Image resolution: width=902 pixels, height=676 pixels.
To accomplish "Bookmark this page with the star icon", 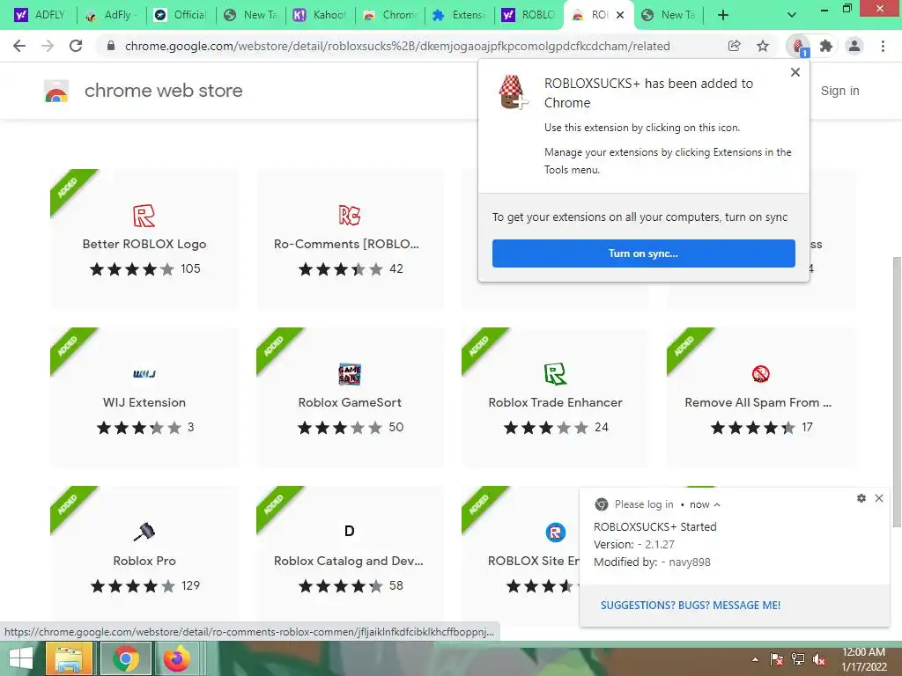I will coord(763,46).
